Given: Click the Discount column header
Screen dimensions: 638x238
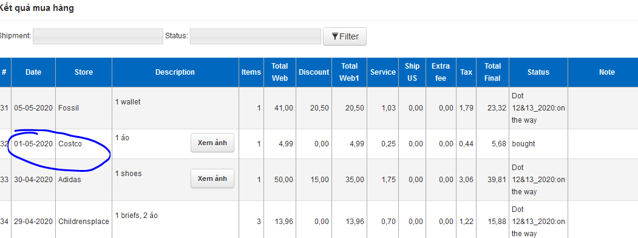Looking at the screenshot, I should click(x=314, y=72).
